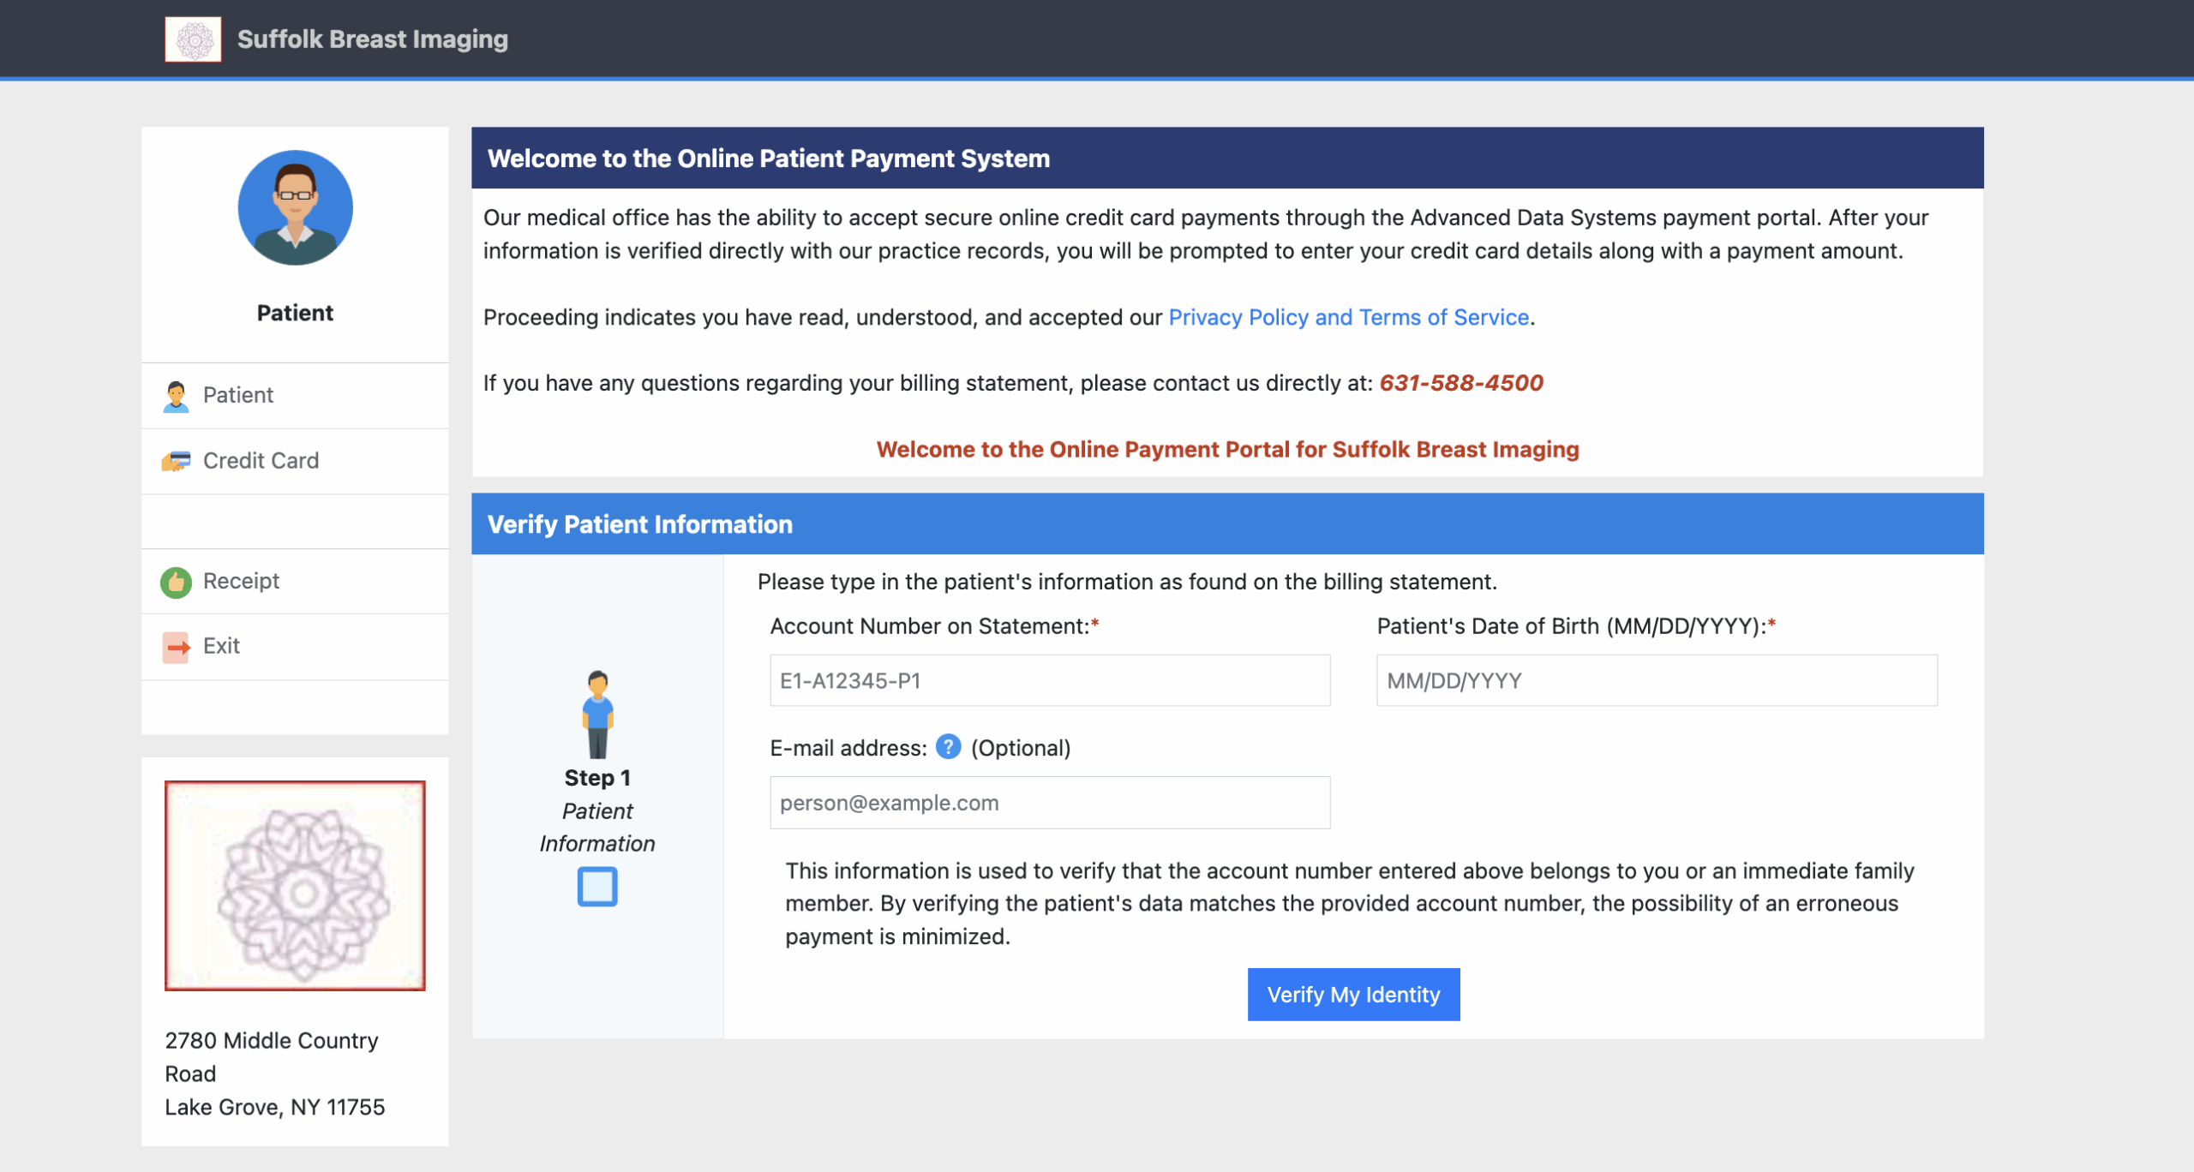Click the Suffolk Breast Imaging logo
This screenshot has height=1172, width=2194.
pyautogui.click(x=193, y=38)
